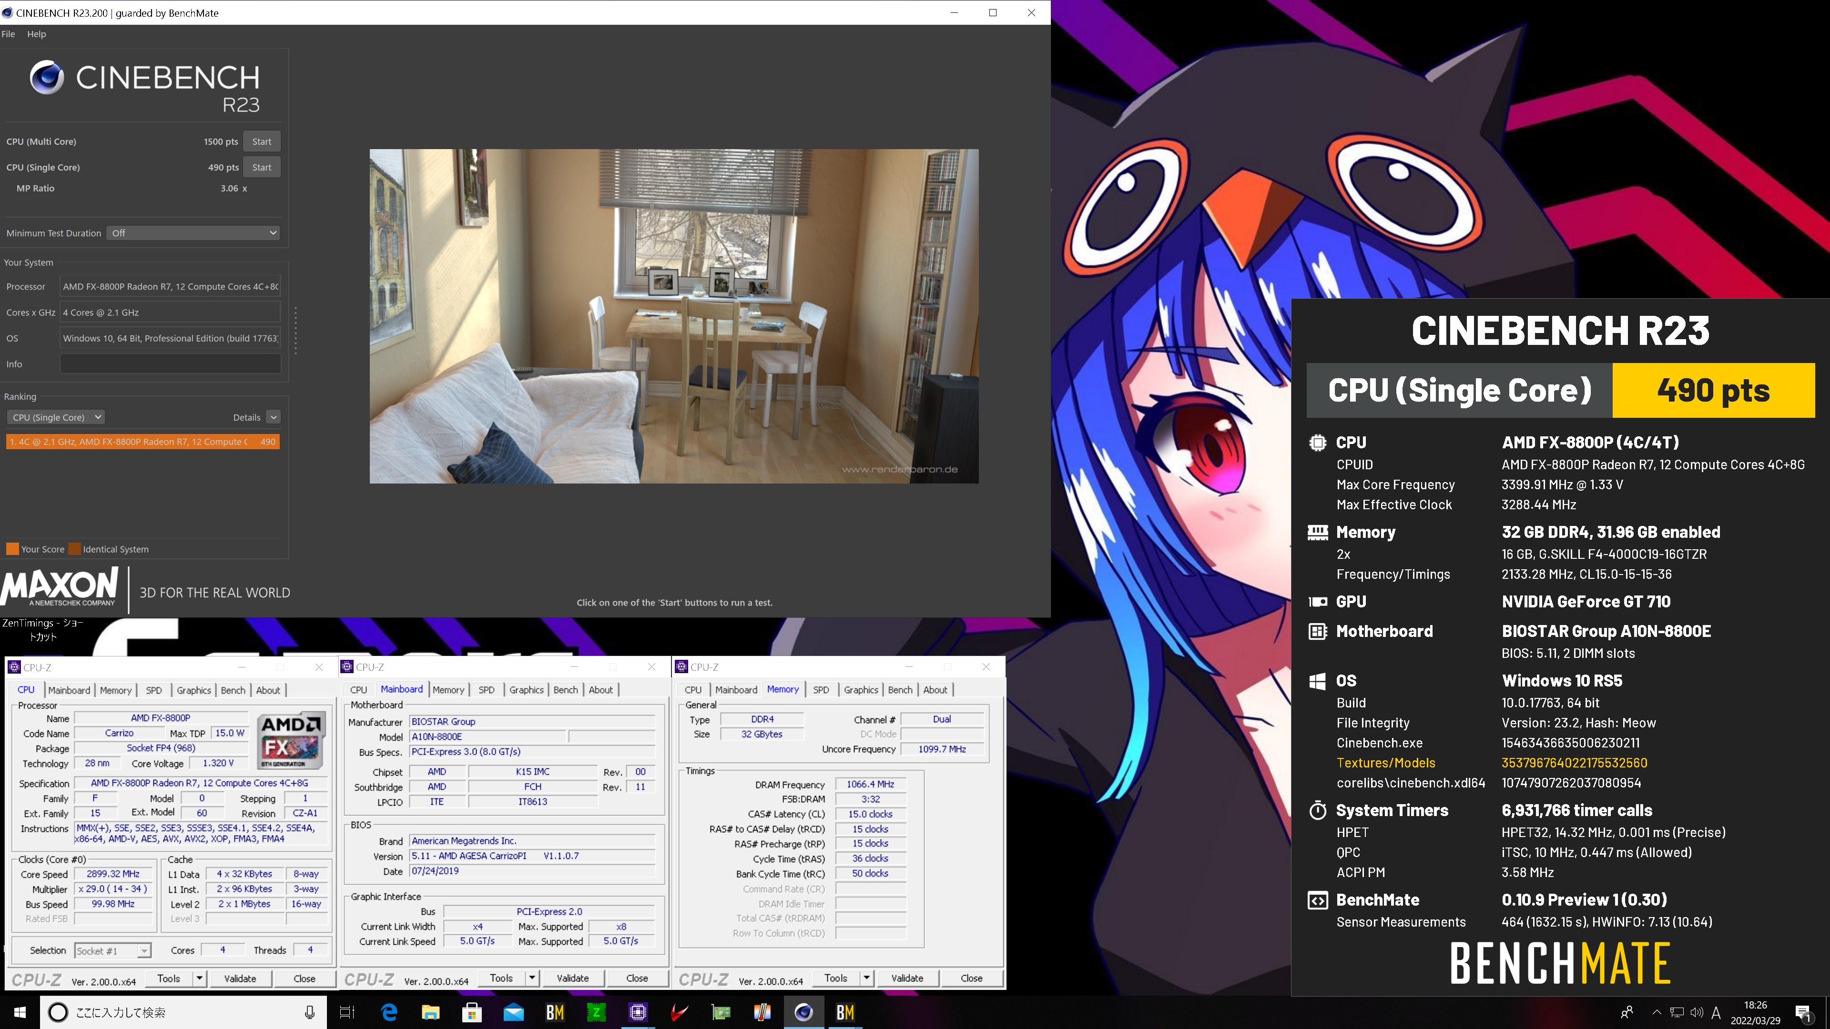Image resolution: width=1830 pixels, height=1029 pixels.
Task: Start the CPU (Multi Core) test
Action: click(x=262, y=141)
